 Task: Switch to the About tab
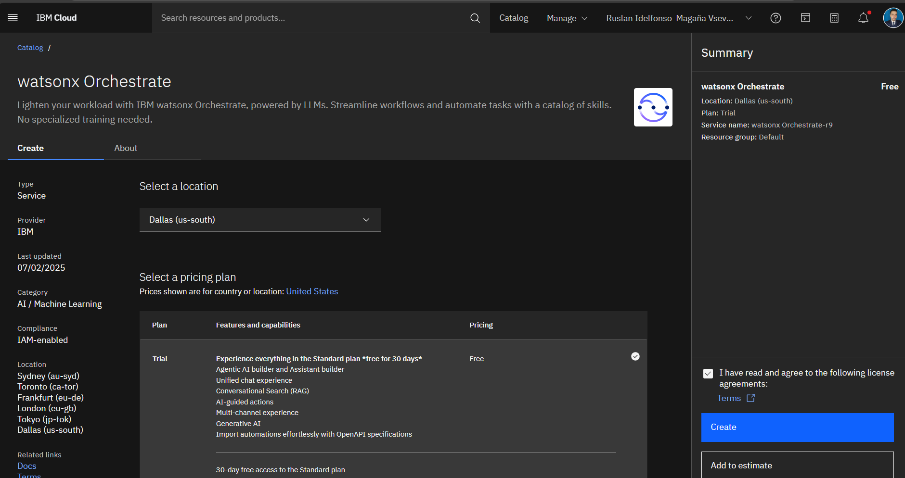[x=126, y=148]
